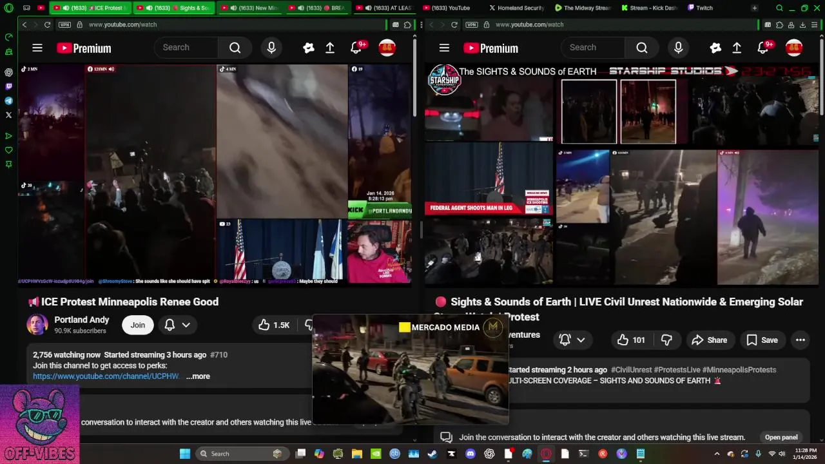Viewport: 825px width, 464px height.
Task: Expand description with ...more link
Action: tap(198, 376)
